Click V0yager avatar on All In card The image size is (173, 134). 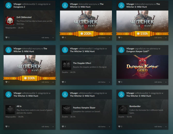click(x=9, y=94)
